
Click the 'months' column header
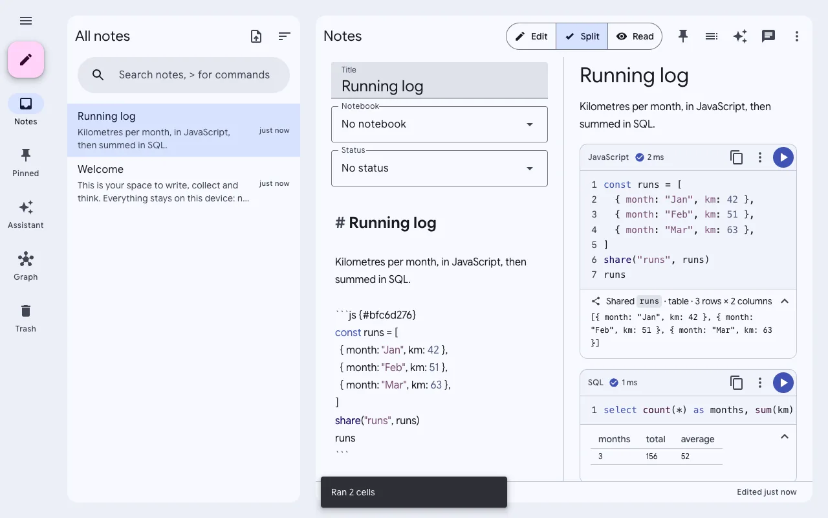coord(614,439)
